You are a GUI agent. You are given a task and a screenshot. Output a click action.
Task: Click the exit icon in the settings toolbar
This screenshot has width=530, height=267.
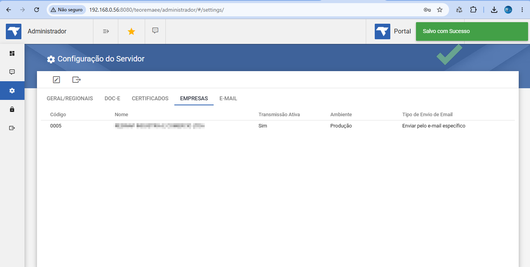click(x=77, y=80)
